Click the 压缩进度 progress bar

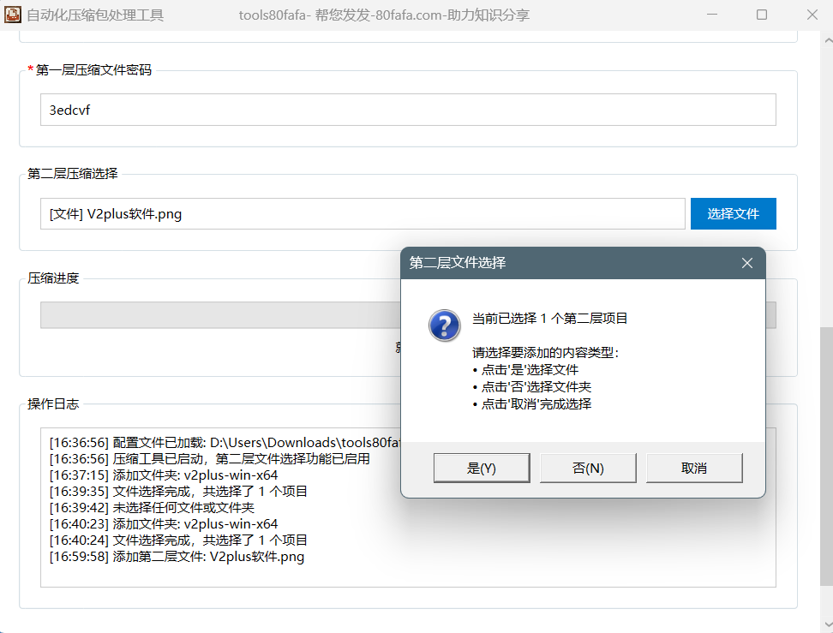(x=214, y=315)
